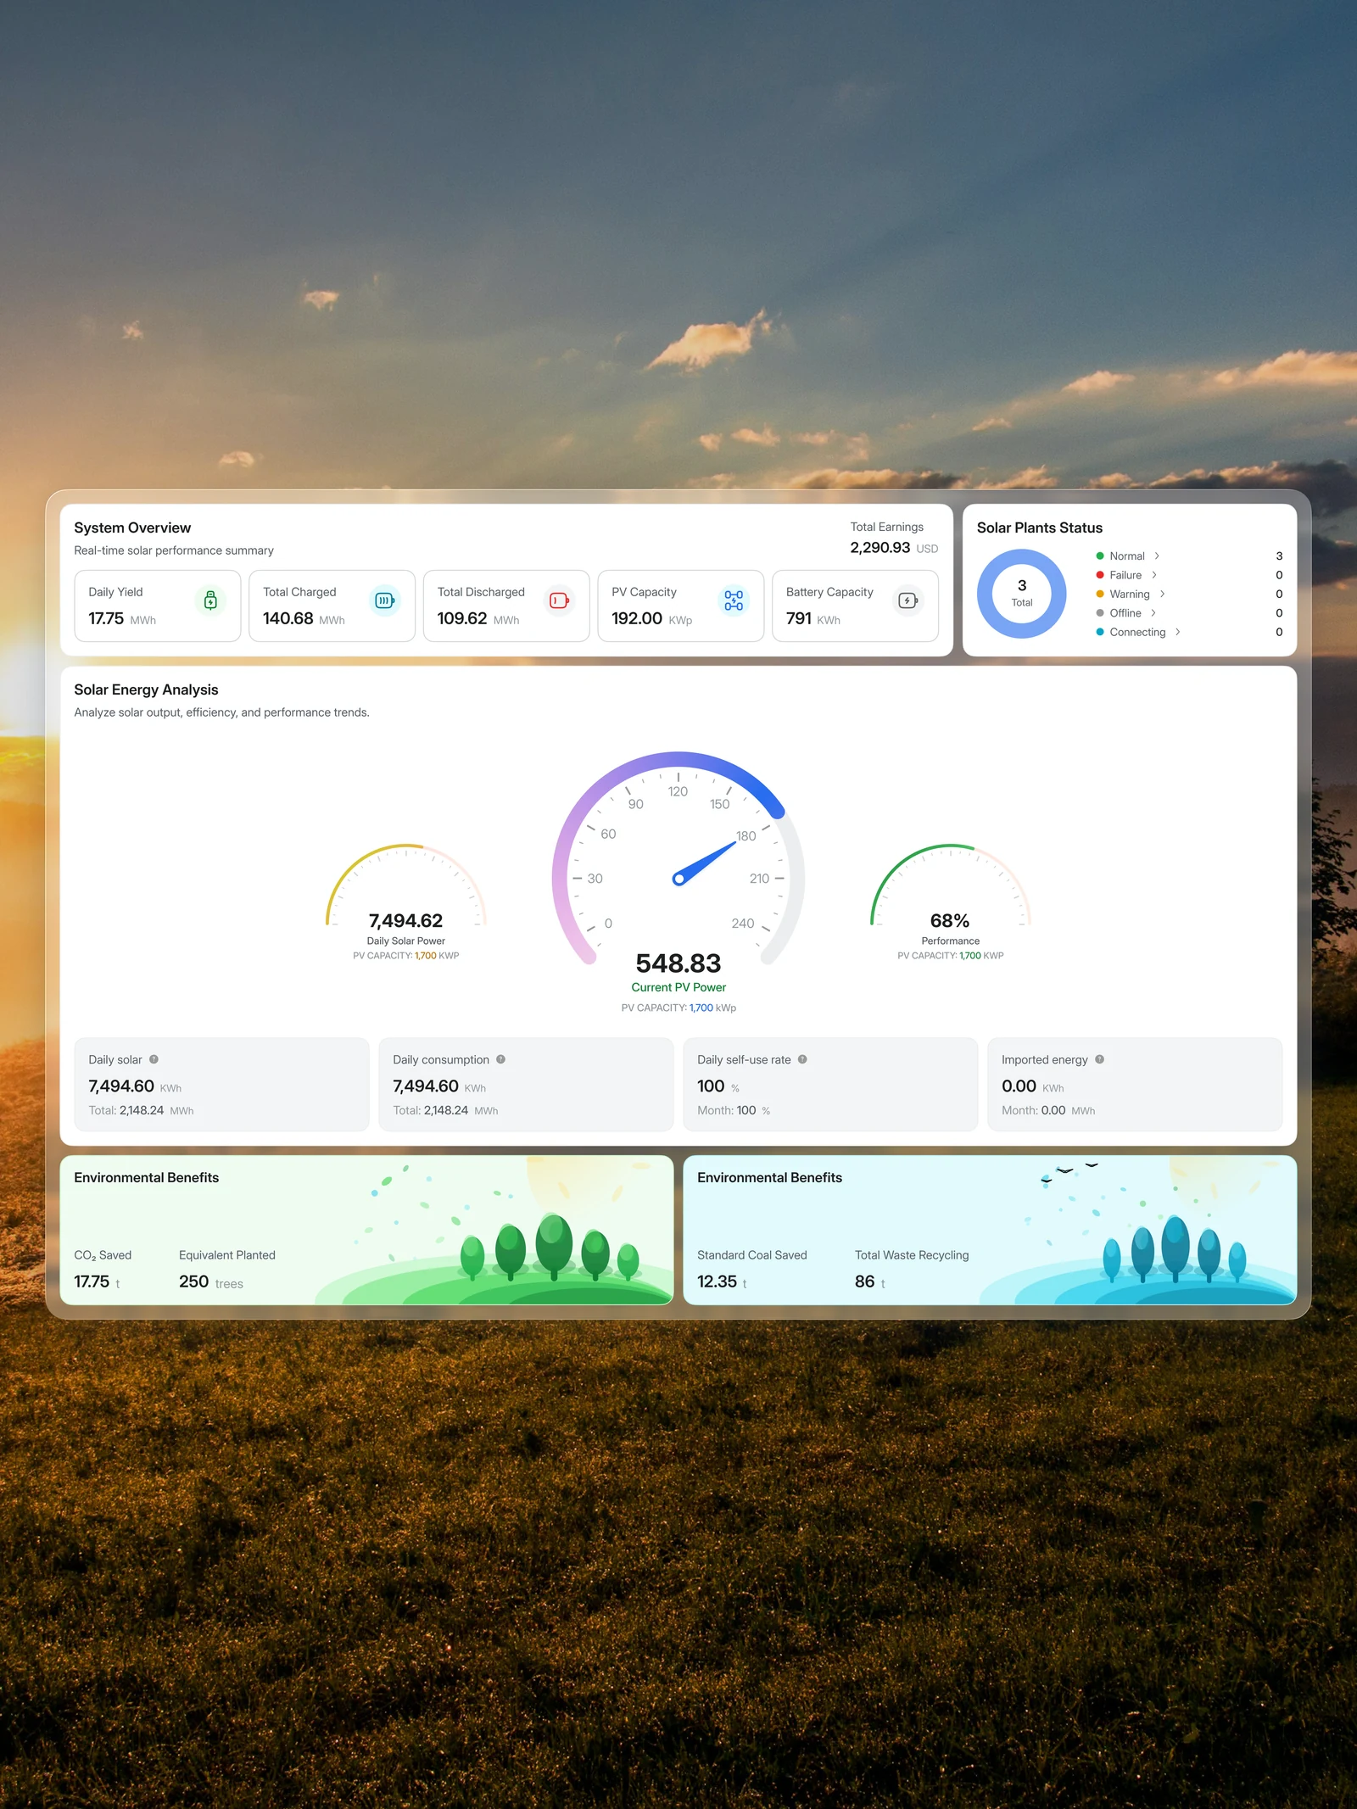Click the 7,494.62 Daily Solar Power value

point(405,921)
